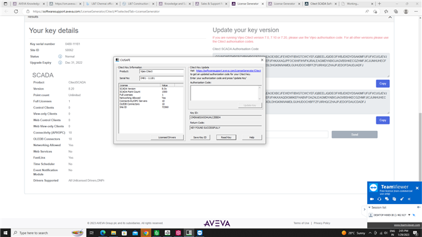Open the Privacy Policy link
This screenshot has height=237, width=422.
322,223
